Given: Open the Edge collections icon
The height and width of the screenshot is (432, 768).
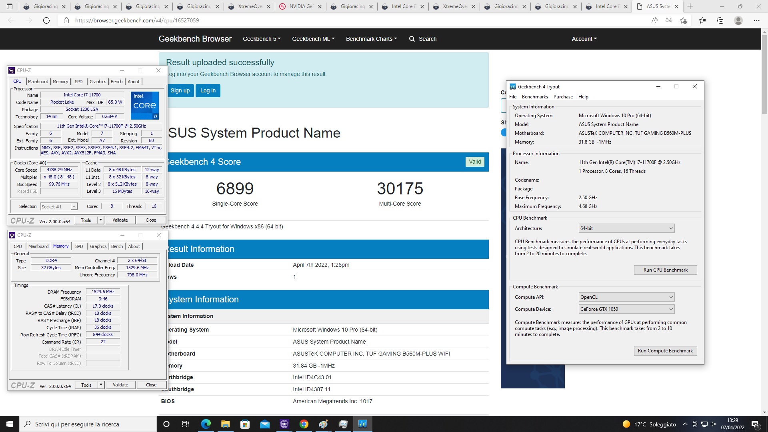Looking at the screenshot, I should pos(720,20).
